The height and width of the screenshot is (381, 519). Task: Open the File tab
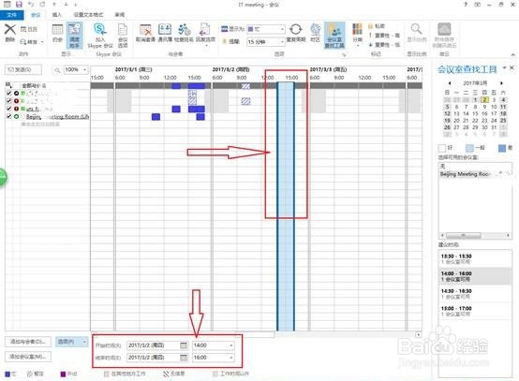pos(11,15)
